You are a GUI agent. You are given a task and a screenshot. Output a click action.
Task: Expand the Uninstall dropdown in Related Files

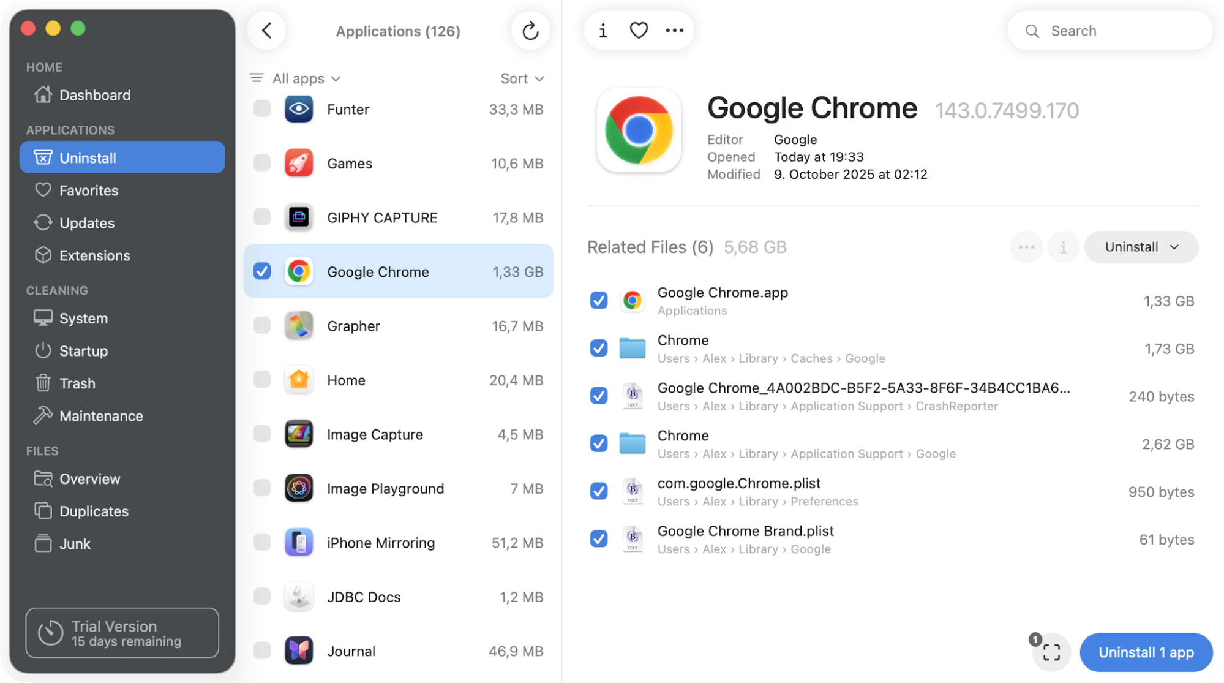(1141, 247)
